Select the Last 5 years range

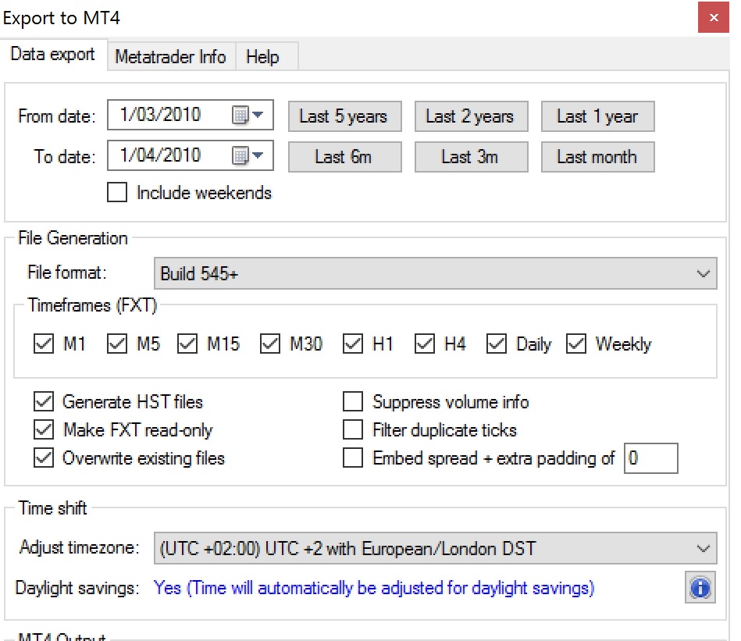tap(345, 116)
